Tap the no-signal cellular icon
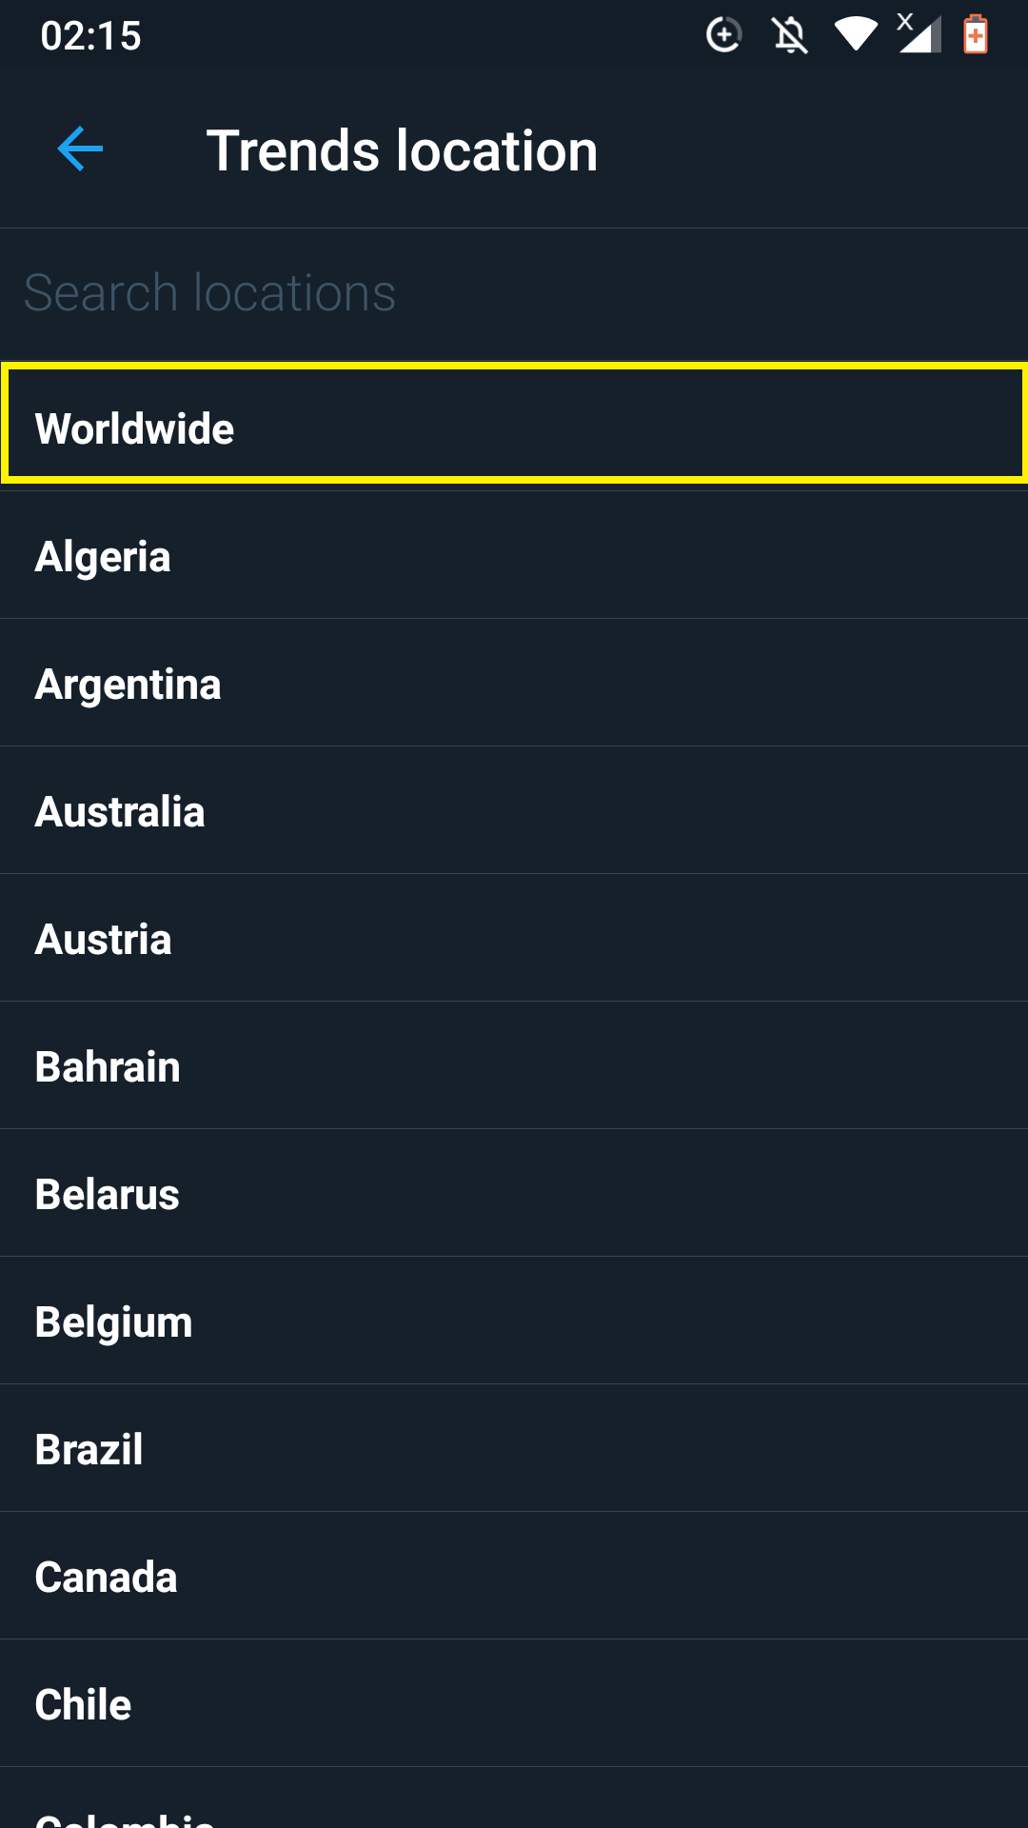1028x1828 pixels. (x=919, y=33)
